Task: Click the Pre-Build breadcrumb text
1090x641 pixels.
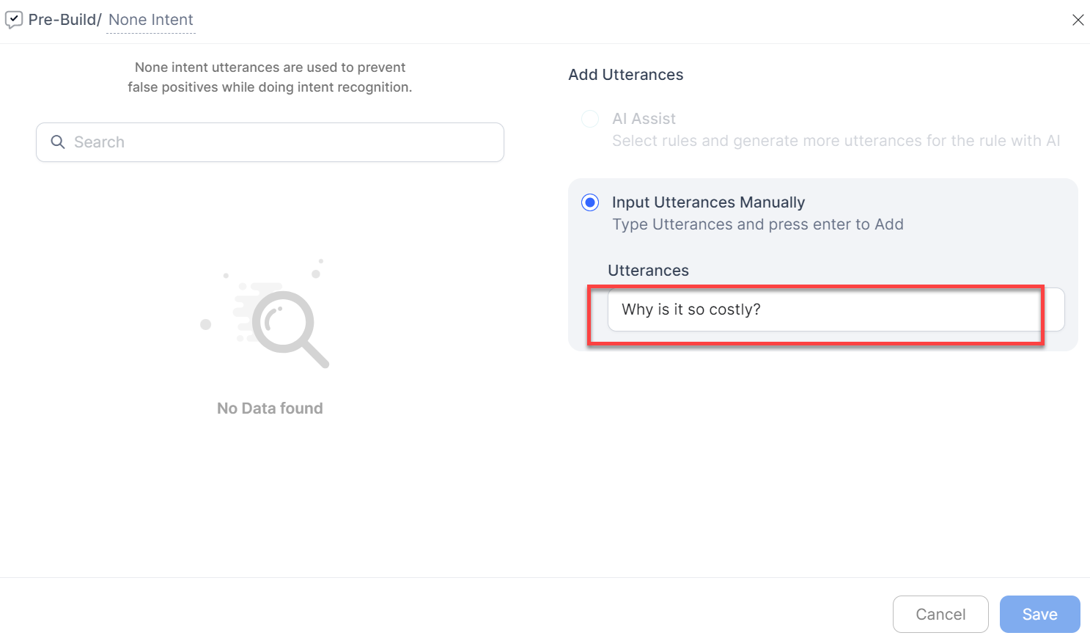Action: (64, 20)
